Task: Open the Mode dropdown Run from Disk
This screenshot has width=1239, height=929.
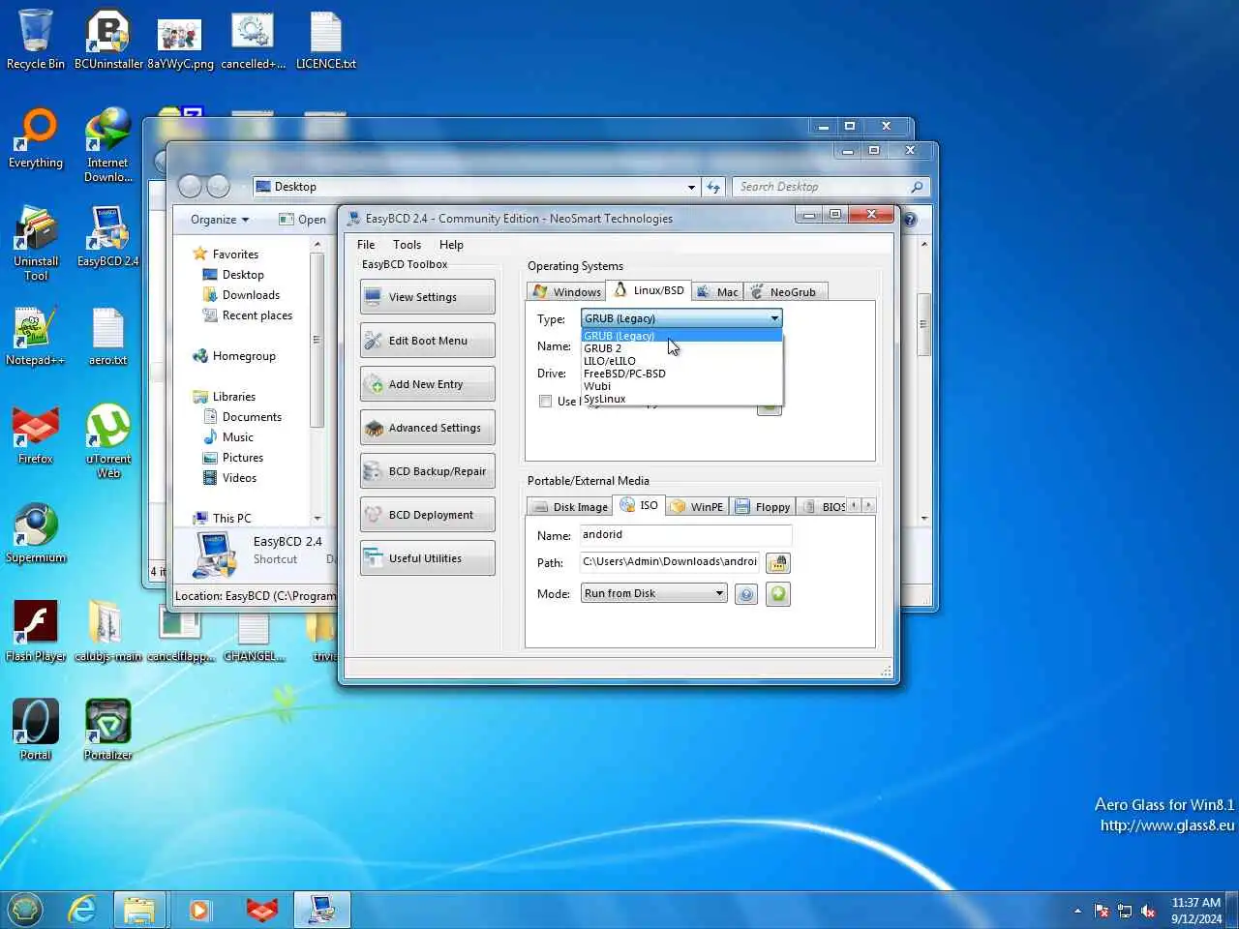Action: point(653,593)
